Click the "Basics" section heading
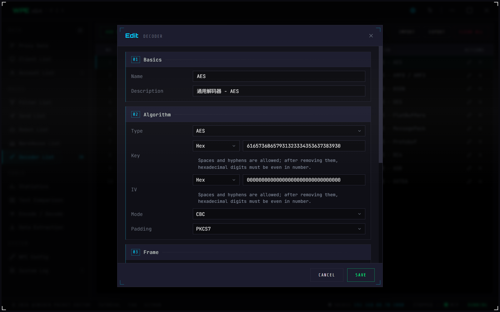This screenshot has height=312, width=500. click(x=152, y=60)
